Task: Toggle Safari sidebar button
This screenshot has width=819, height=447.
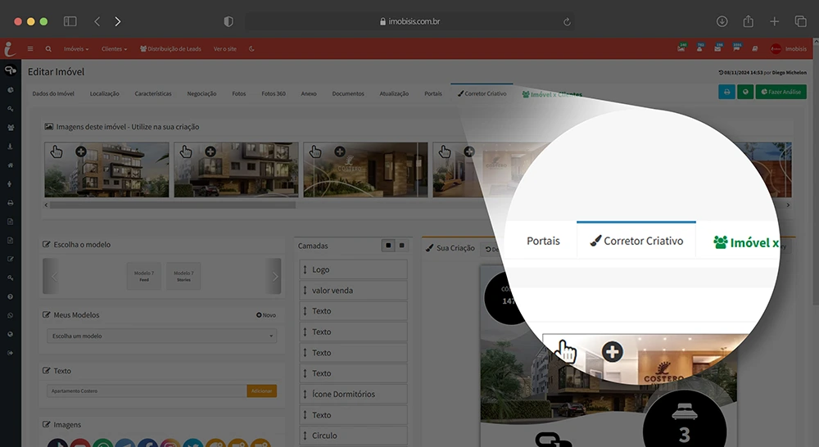Action: 70,21
